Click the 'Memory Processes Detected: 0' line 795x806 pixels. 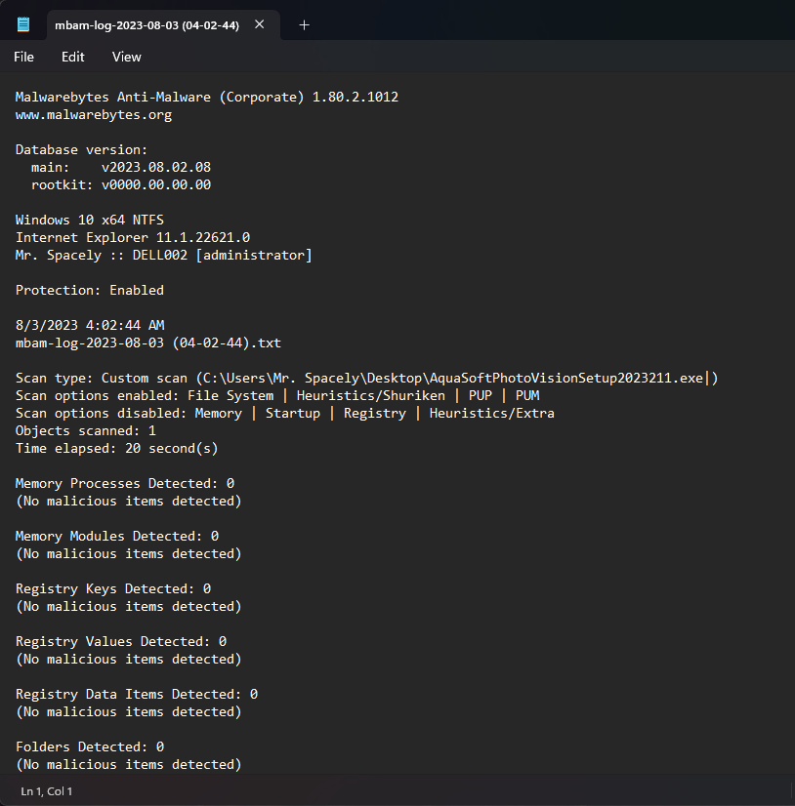(125, 484)
